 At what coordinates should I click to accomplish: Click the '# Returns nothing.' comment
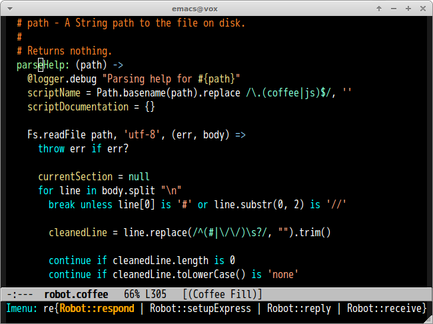[x=65, y=51]
